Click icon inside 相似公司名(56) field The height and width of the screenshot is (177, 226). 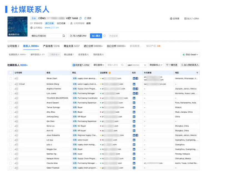coord(64,36)
